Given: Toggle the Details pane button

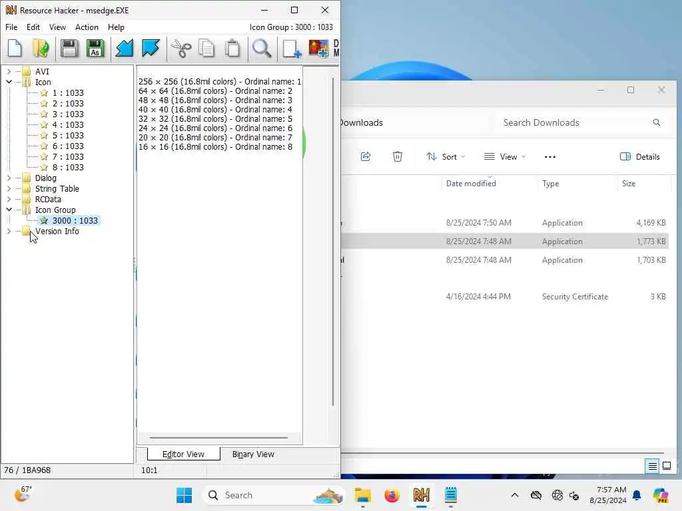Looking at the screenshot, I should click(640, 157).
